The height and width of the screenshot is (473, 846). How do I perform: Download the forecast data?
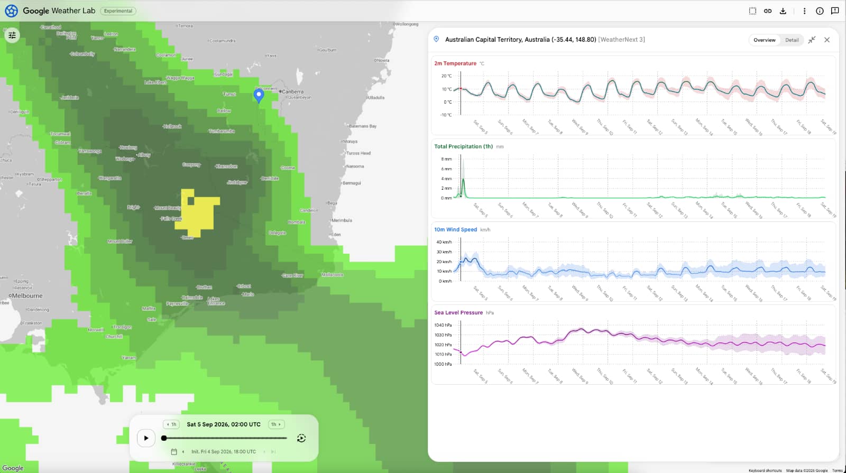click(x=783, y=11)
